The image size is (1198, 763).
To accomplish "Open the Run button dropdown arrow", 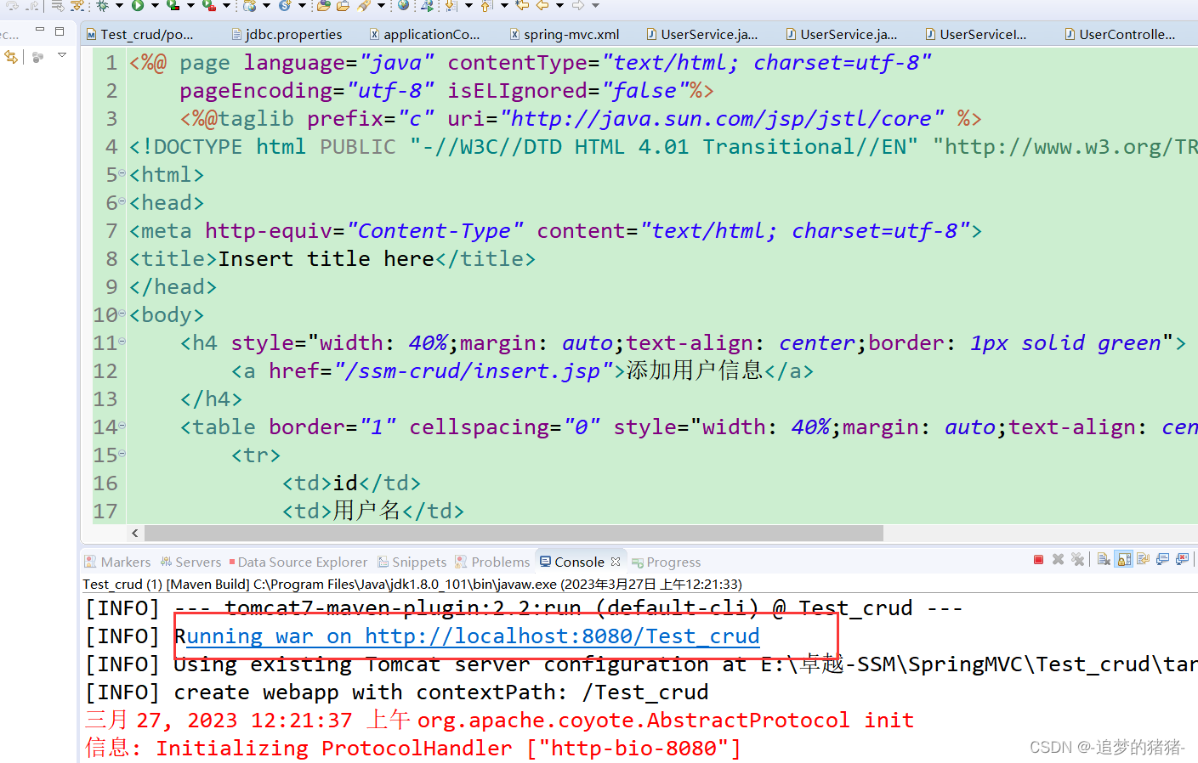I will (x=155, y=5).
